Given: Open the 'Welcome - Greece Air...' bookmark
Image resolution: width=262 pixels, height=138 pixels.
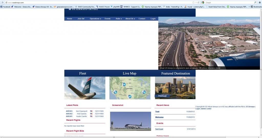Looking at the screenshot, I should pos(21,7).
